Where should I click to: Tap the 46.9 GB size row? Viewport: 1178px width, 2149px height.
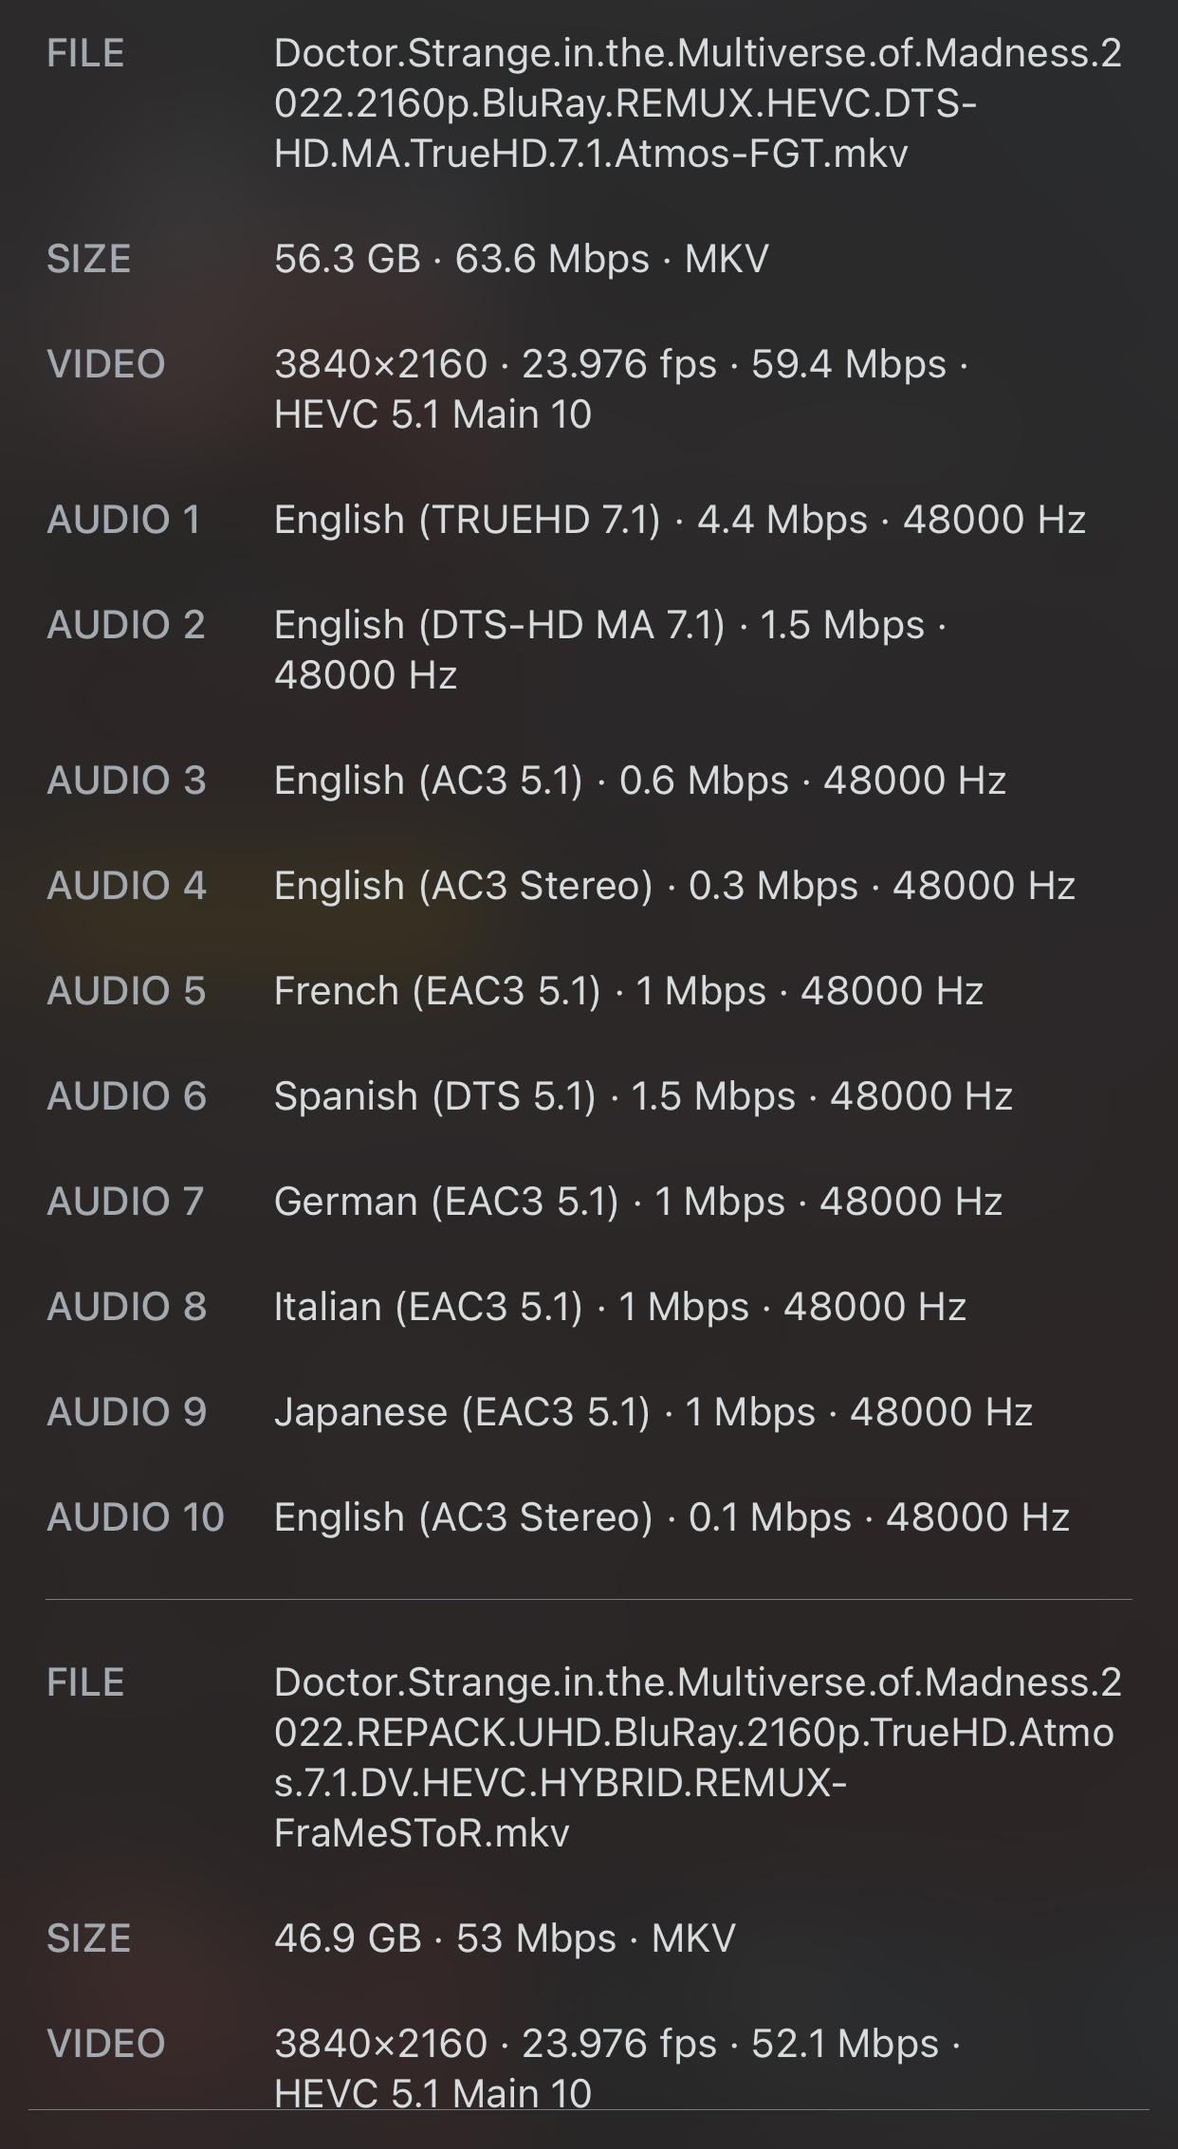pos(505,1938)
